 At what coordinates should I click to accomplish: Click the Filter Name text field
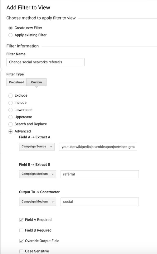coord(45,62)
